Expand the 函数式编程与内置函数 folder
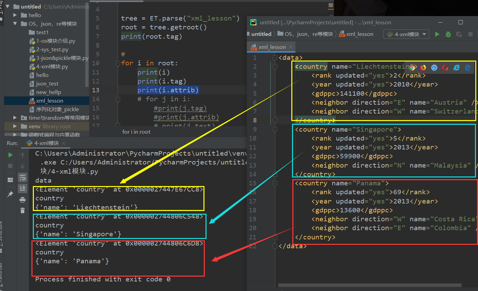Viewport: 478px width, 291px height. [x=15, y=135]
